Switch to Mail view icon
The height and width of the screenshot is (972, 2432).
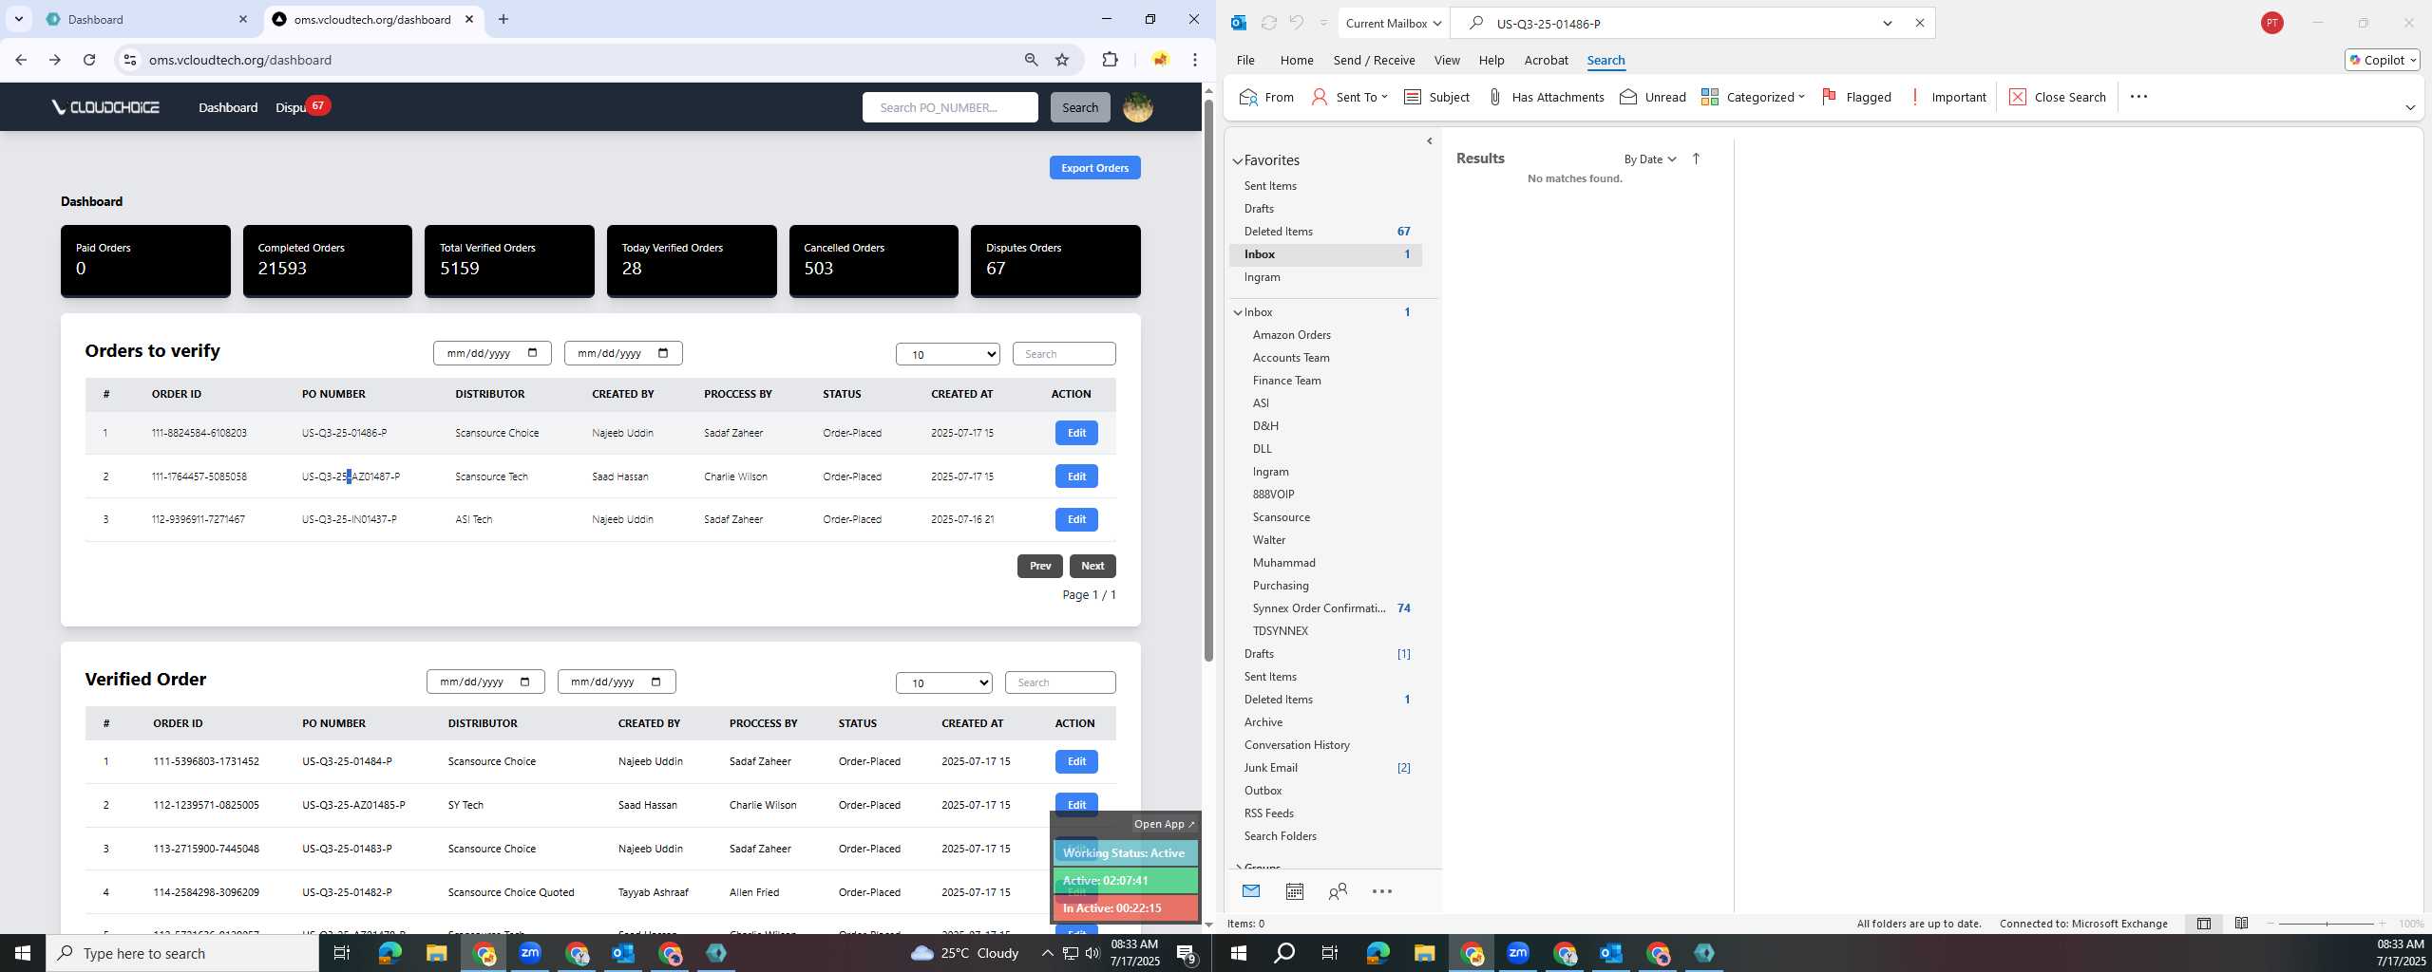1250,891
